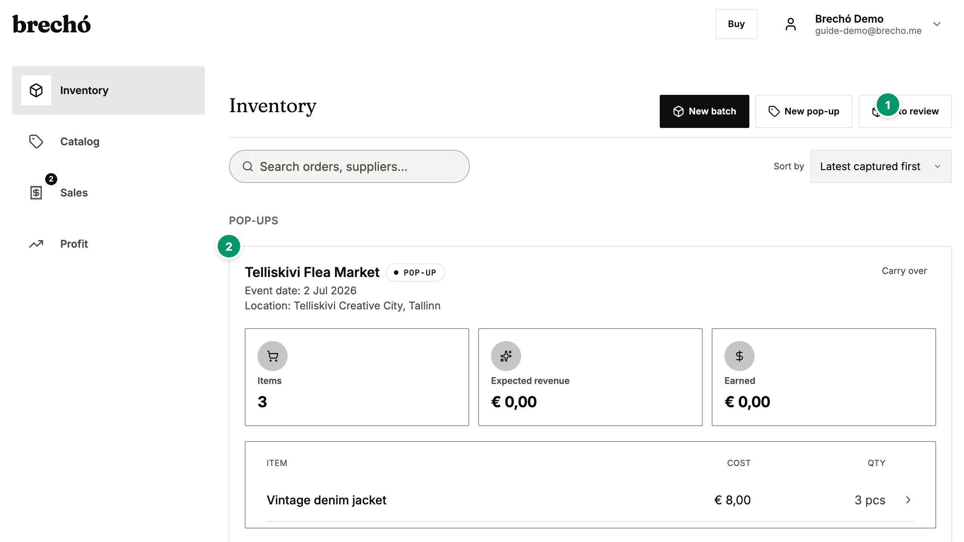Image resolution: width=964 pixels, height=542 pixels.
Task: Click the COST column header
Action: point(739,463)
